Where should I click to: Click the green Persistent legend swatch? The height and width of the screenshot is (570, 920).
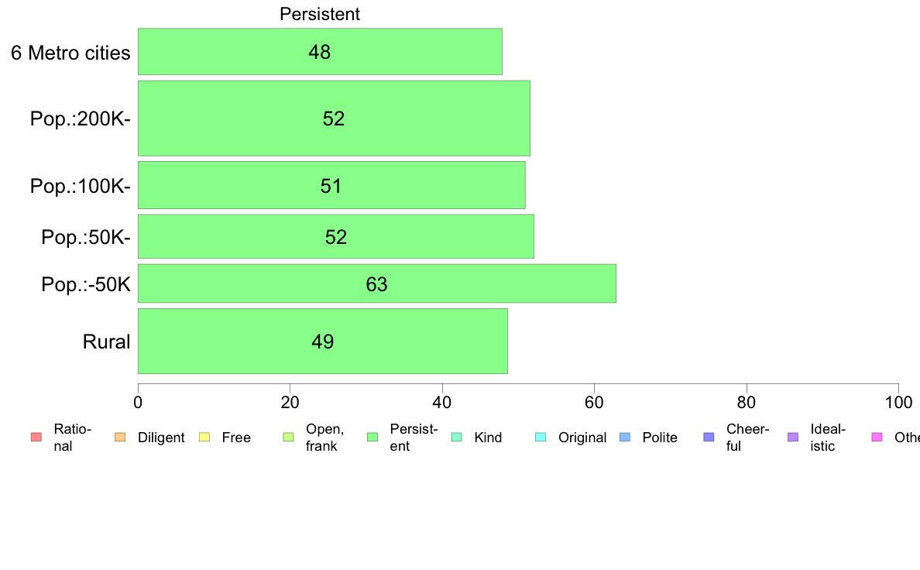(x=372, y=438)
